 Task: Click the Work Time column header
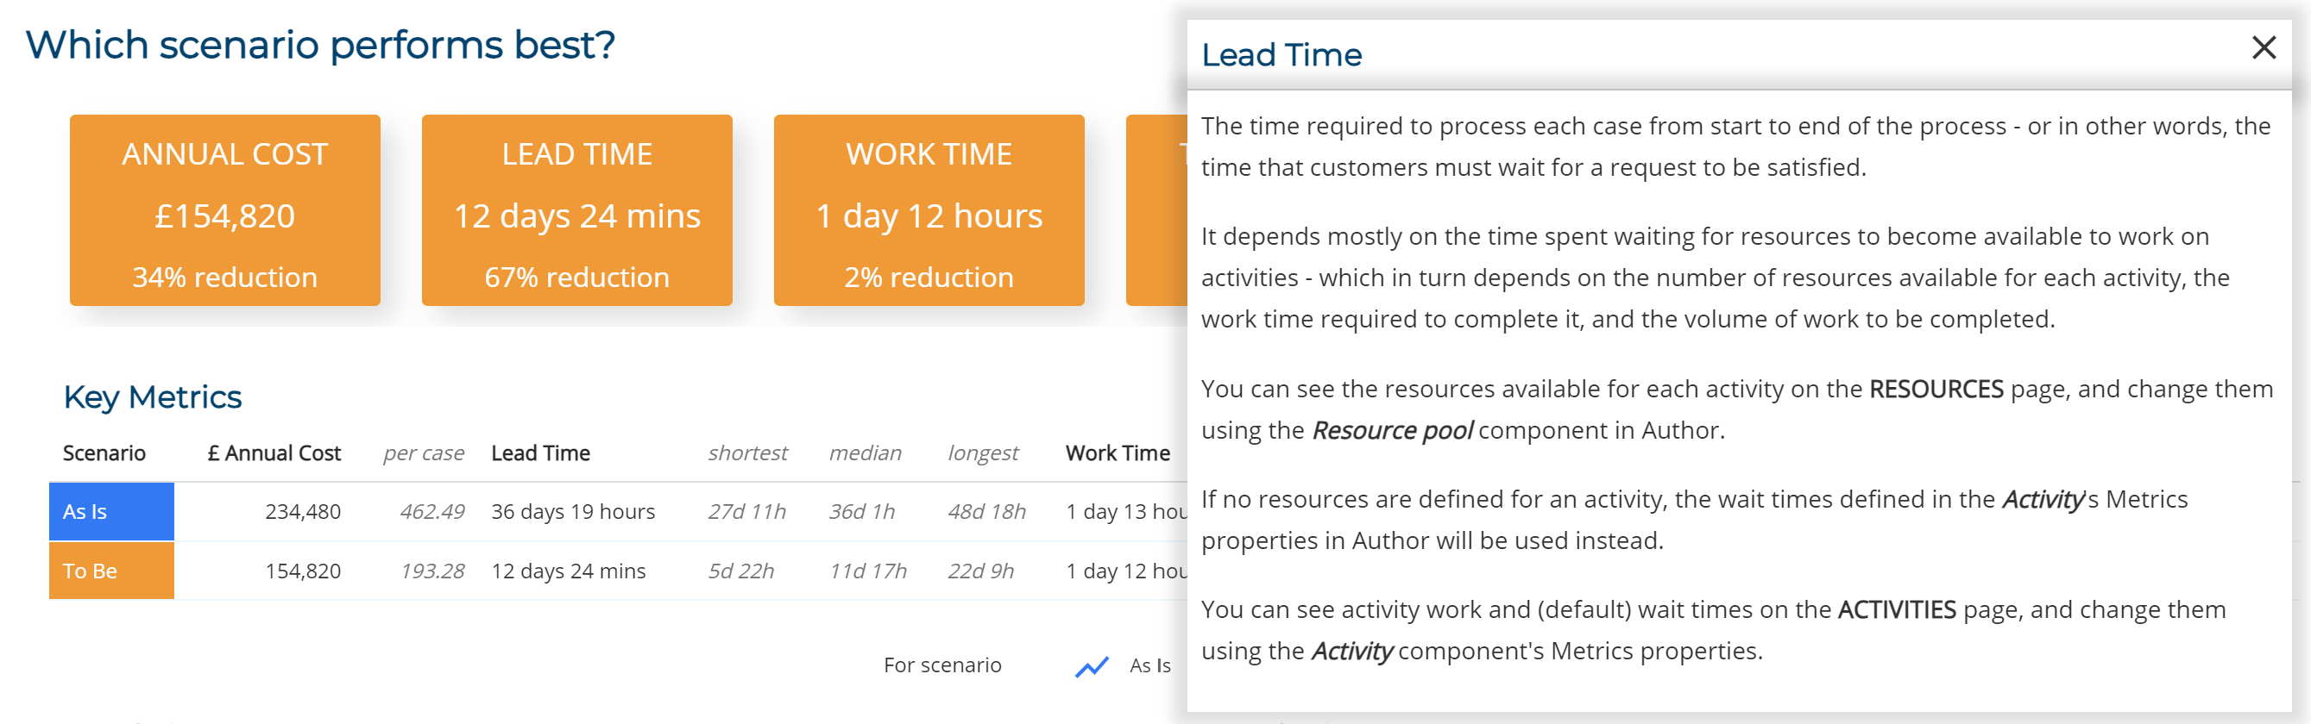coord(1117,452)
